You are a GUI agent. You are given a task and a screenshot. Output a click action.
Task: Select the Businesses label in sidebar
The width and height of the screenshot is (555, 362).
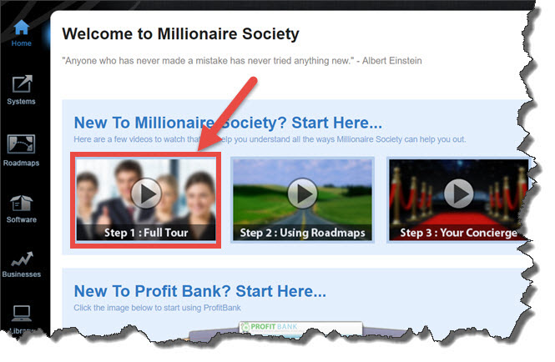click(21, 274)
